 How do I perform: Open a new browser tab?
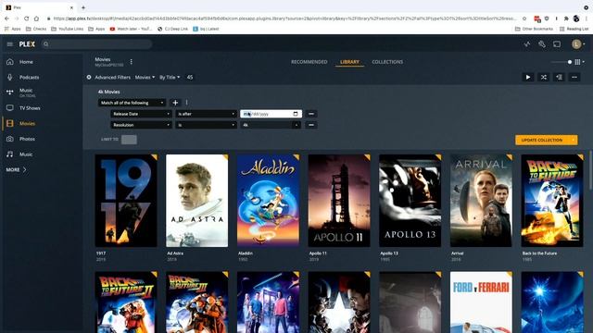pos(83,7)
